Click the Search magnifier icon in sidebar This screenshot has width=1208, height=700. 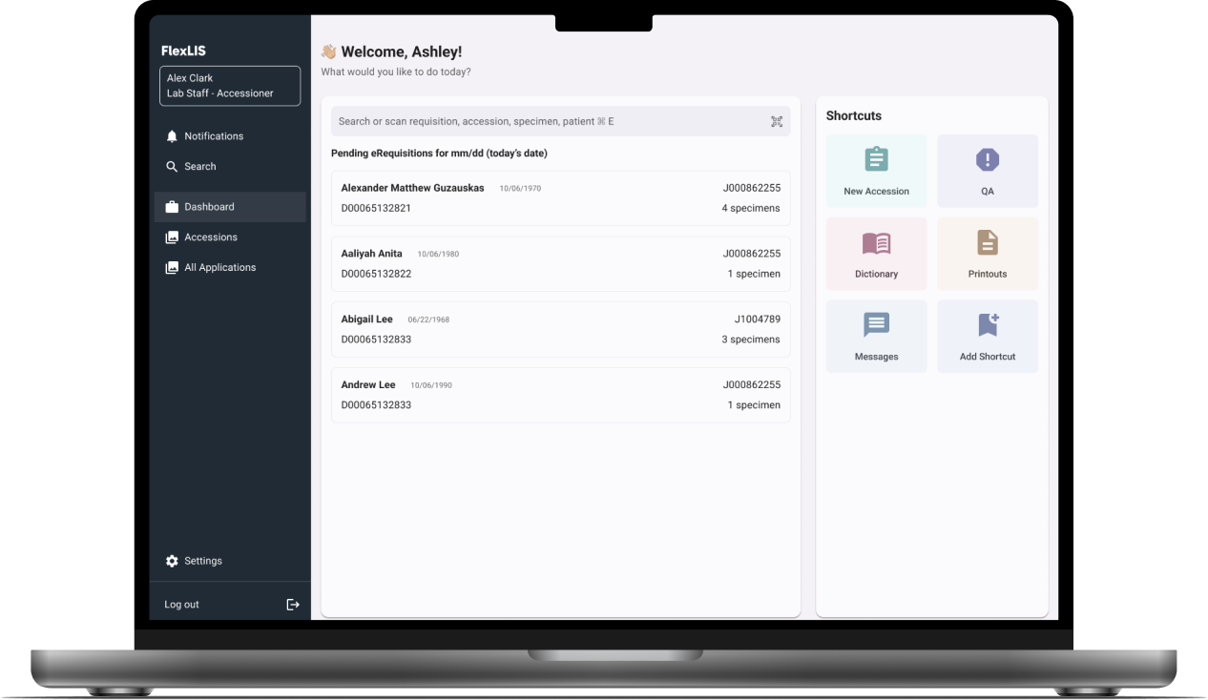click(x=172, y=166)
